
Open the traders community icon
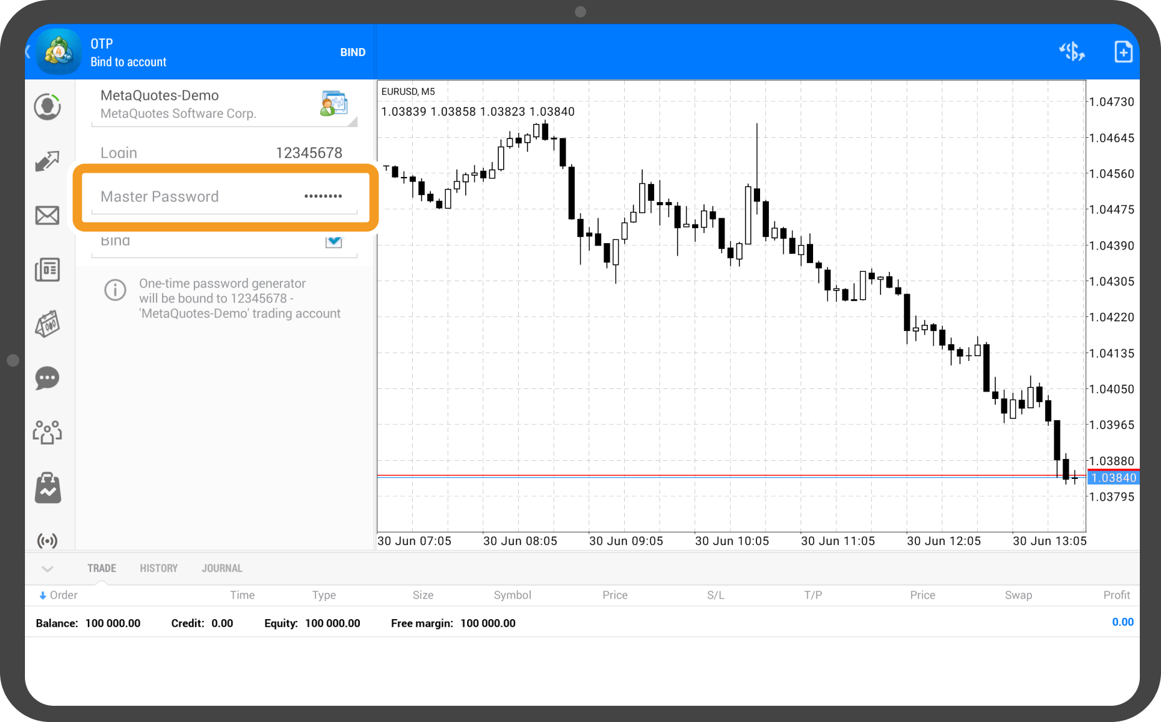coord(47,432)
